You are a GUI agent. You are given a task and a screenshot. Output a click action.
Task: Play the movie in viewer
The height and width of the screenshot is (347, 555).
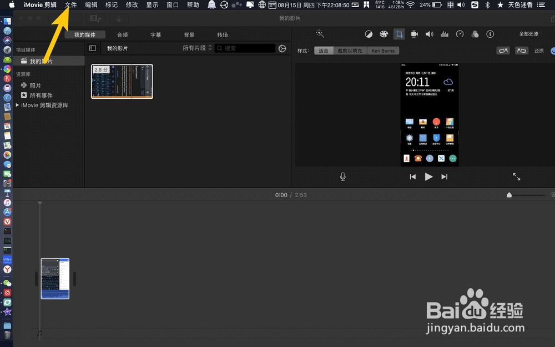(x=428, y=177)
